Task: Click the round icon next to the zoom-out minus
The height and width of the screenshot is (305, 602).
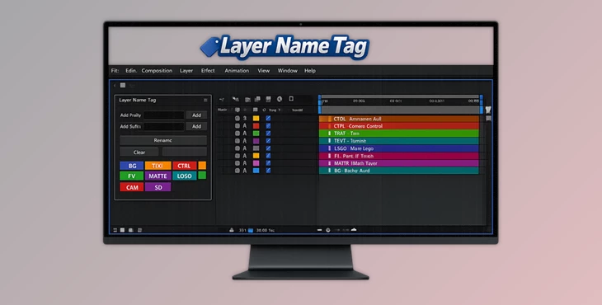Action: pos(328,230)
